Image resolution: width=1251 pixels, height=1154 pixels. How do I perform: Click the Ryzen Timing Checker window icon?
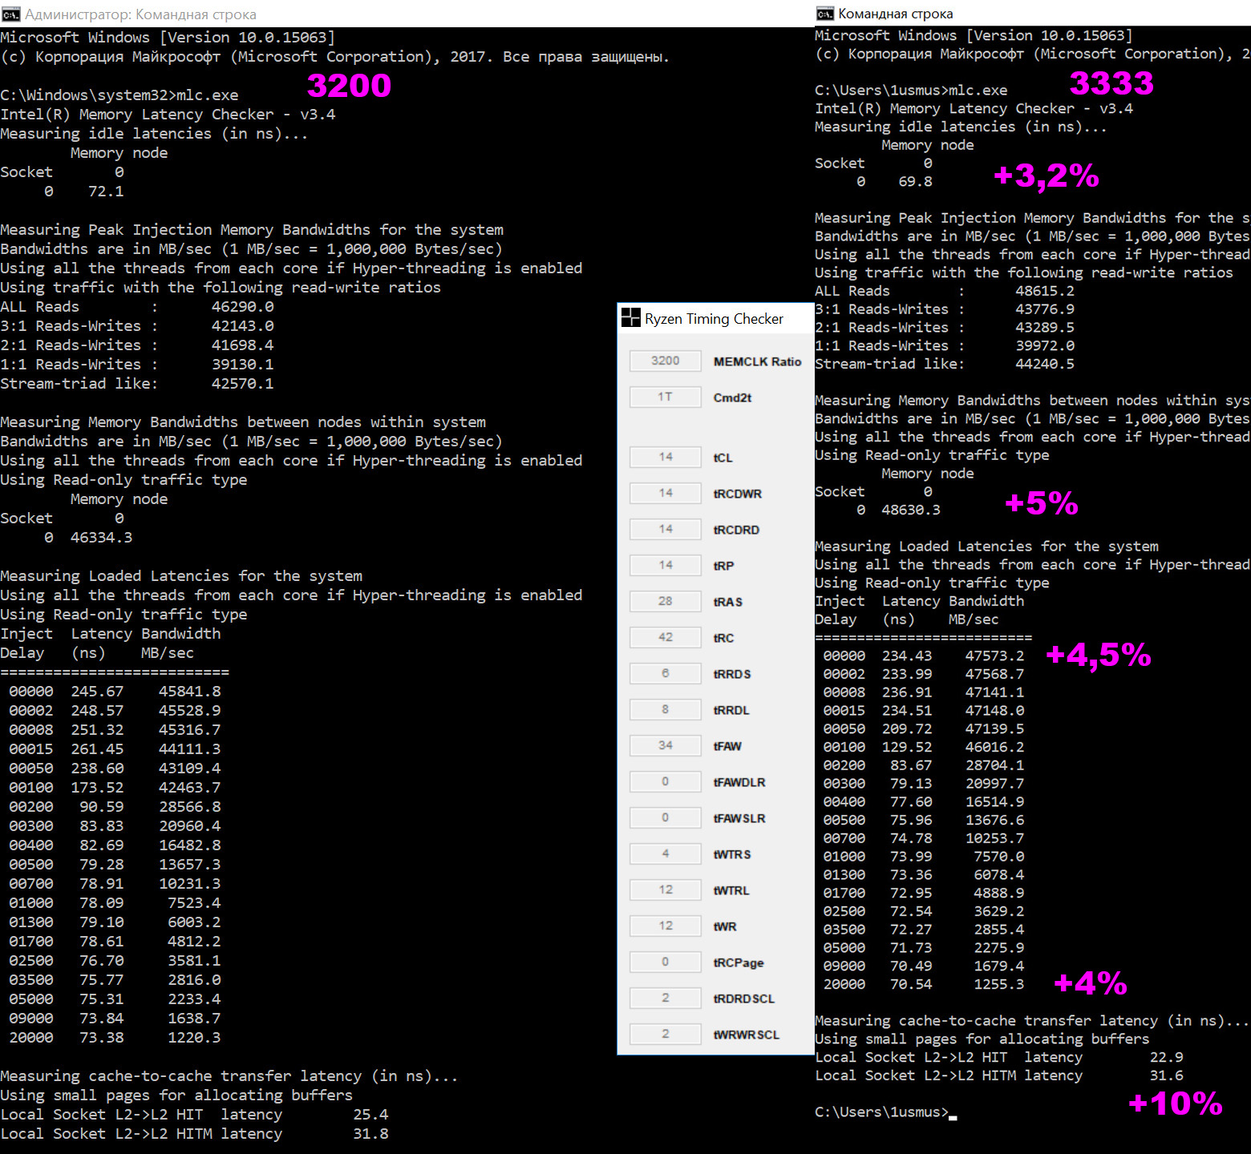631,318
